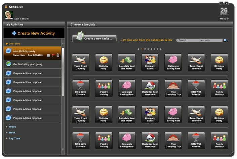Click Create New Activity
Viewport: 237px width, 159px height.
coord(34,33)
